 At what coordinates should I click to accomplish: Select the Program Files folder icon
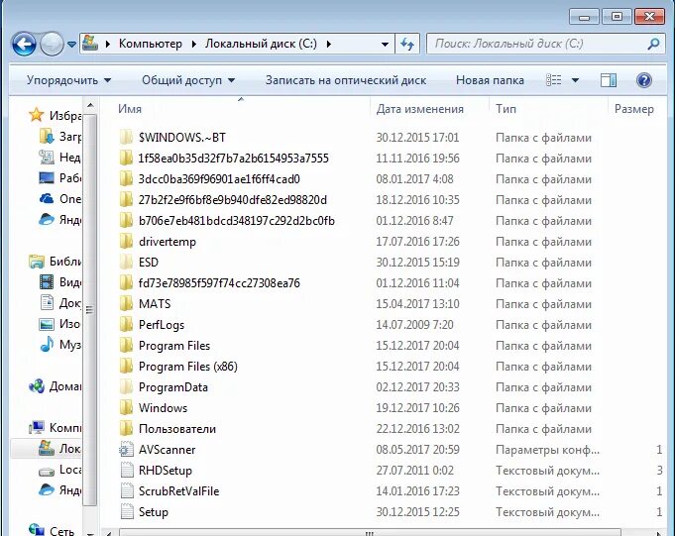[126, 346]
